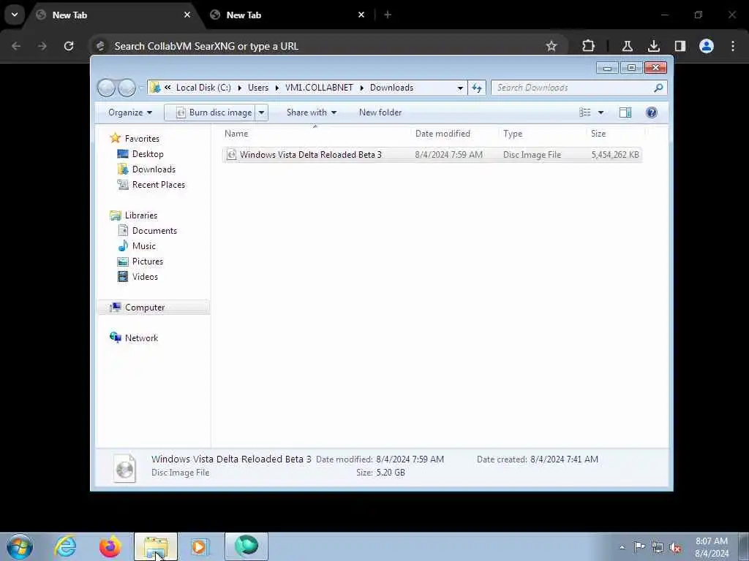Bookmark this tab with the star icon
The width and height of the screenshot is (749, 561).
(552, 46)
